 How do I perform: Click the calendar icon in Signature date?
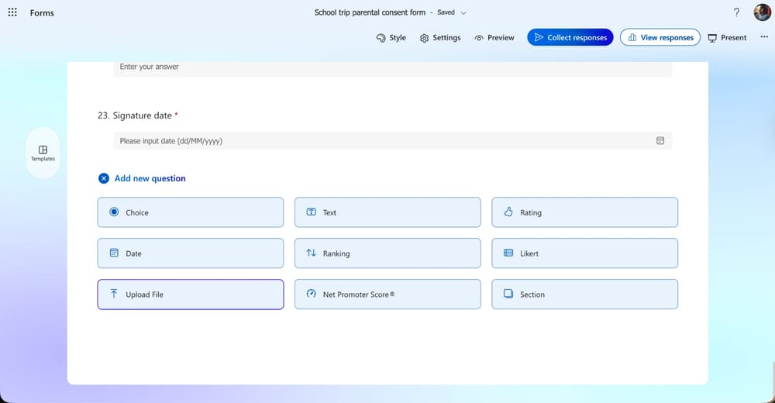click(660, 141)
